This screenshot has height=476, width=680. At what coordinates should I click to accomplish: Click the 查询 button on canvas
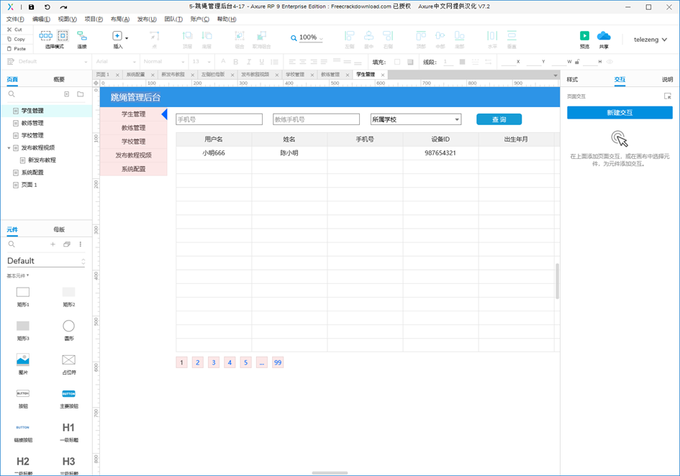(x=499, y=119)
